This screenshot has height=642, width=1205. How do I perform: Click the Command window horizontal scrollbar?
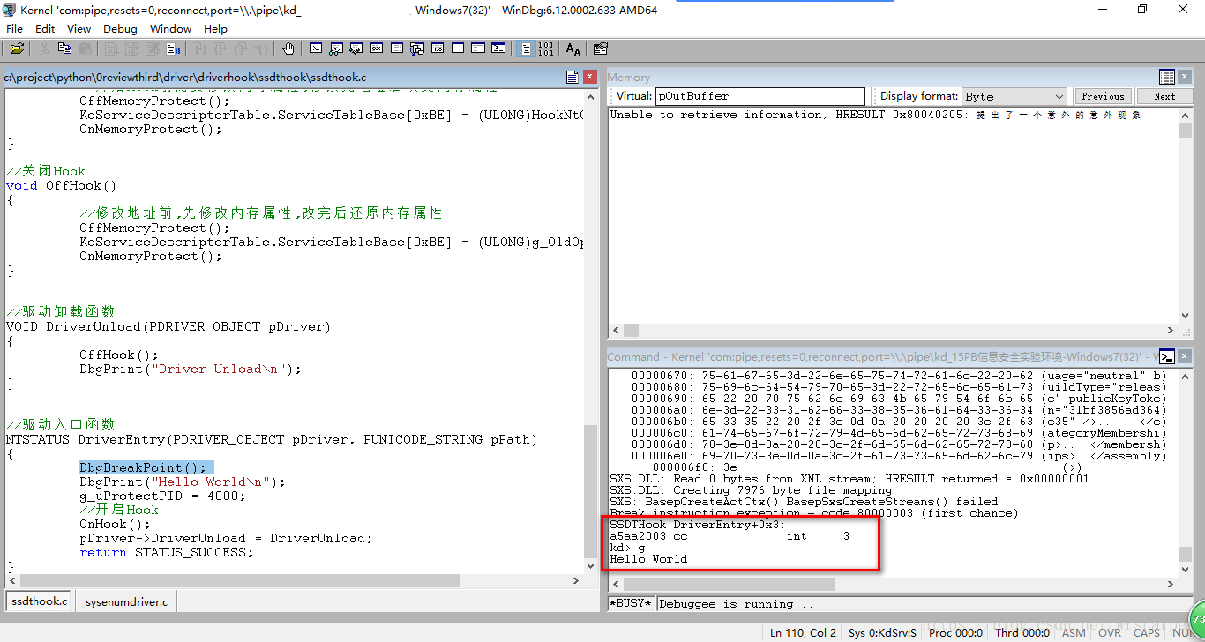click(x=892, y=584)
